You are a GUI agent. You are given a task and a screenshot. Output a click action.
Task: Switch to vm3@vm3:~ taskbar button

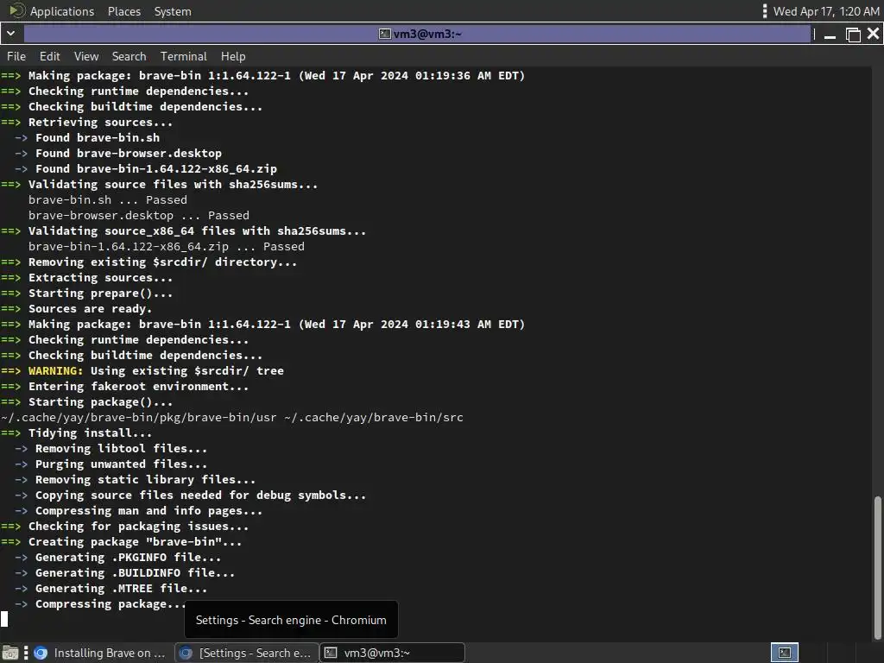[x=393, y=653]
